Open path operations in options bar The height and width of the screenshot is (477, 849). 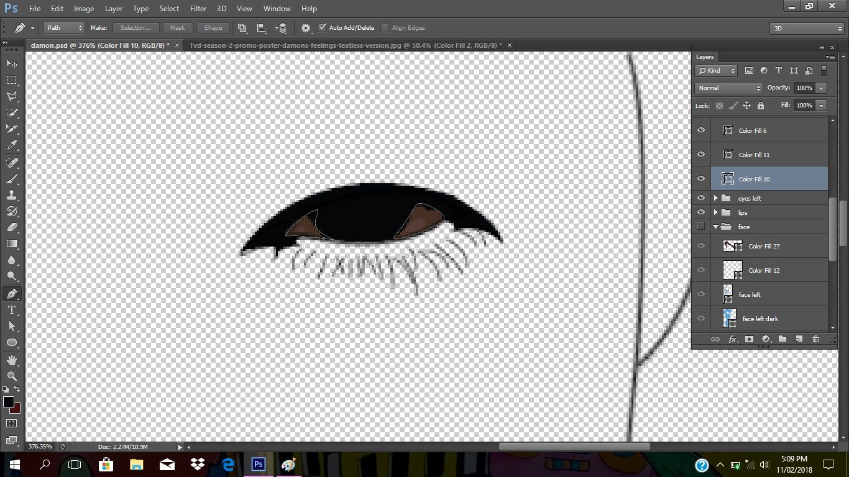click(x=242, y=28)
